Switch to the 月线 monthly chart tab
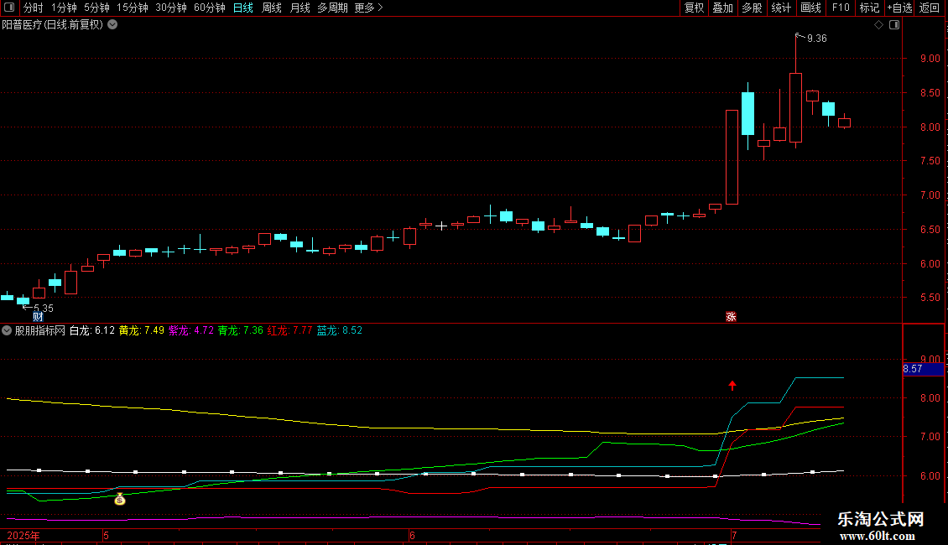The width and height of the screenshot is (948, 545). tap(300, 8)
